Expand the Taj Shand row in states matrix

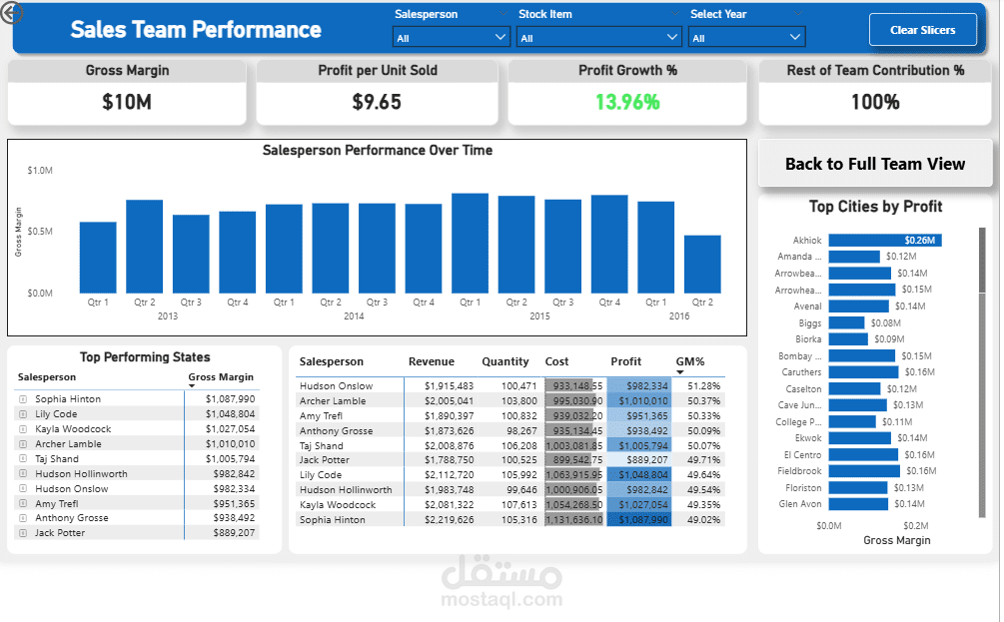point(22,459)
